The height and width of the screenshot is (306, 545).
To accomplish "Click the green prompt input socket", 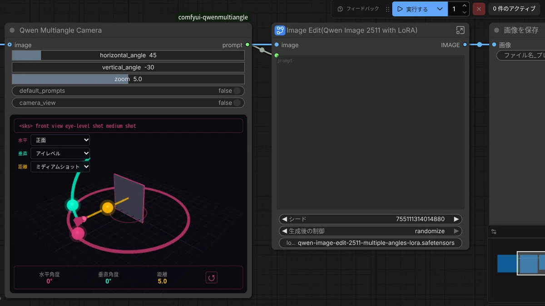I will (276, 55).
